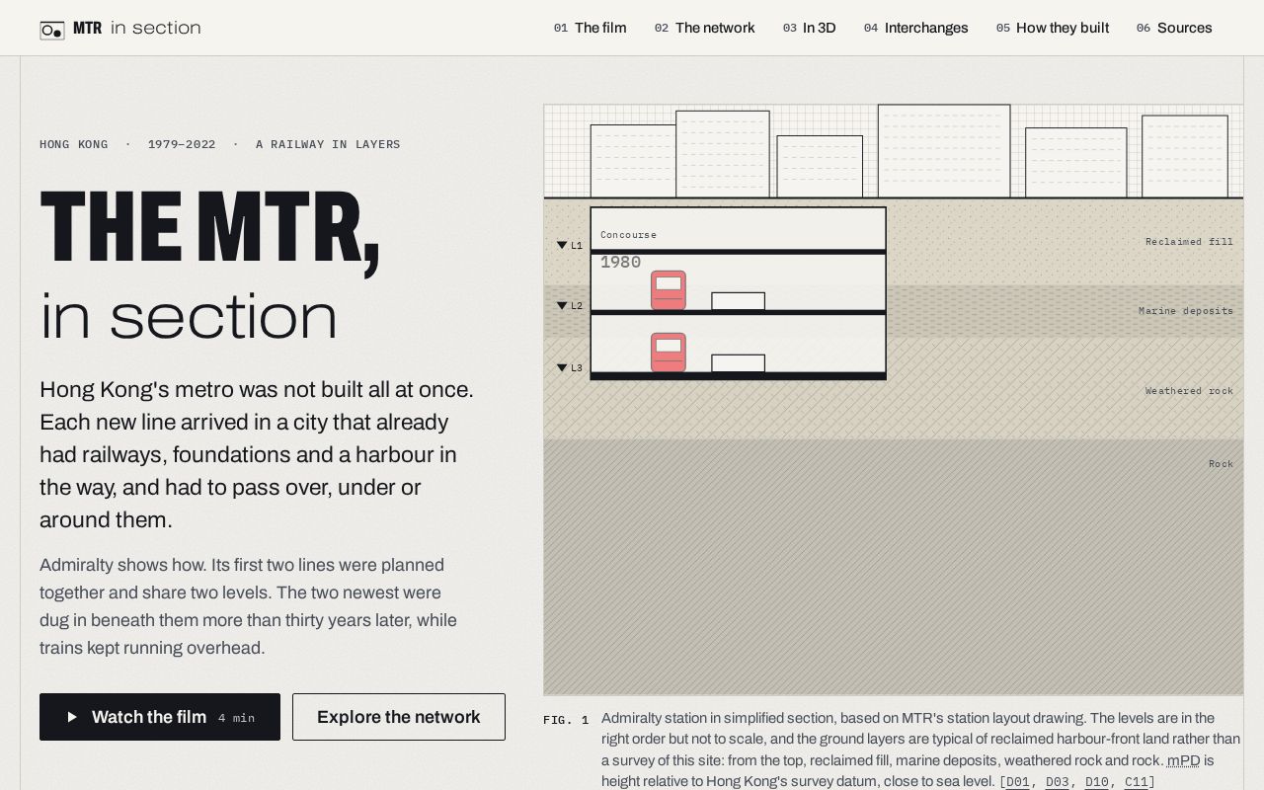Click the 'FIG. 1' caption label
This screenshot has width=1264, height=790.
(566, 721)
